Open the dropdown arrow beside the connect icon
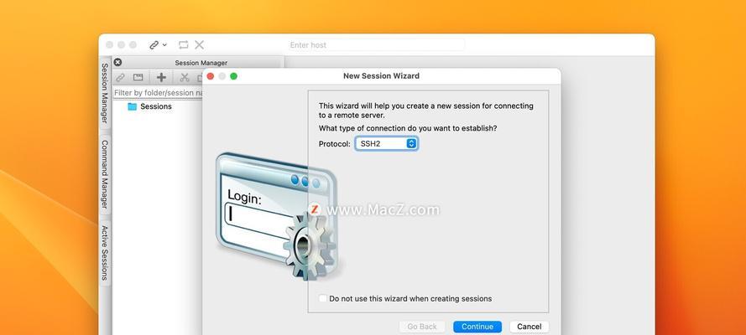 click(x=164, y=45)
